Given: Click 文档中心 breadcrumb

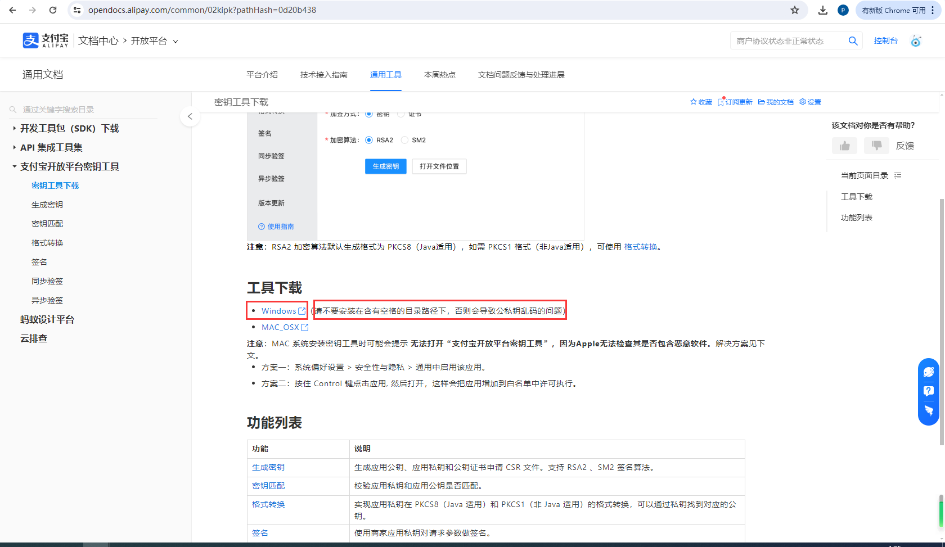Looking at the screenshot, I should point(98,41).
